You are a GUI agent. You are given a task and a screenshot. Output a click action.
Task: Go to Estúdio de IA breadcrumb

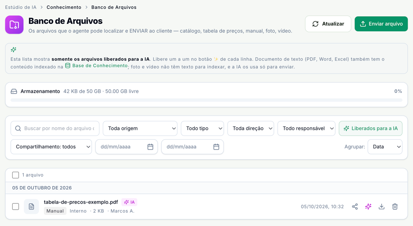coord(21,8)
